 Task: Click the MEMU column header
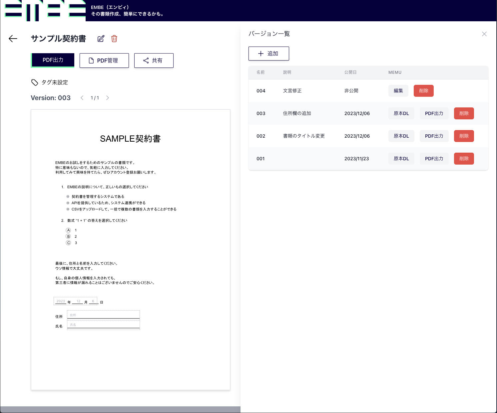click(395, 72)
